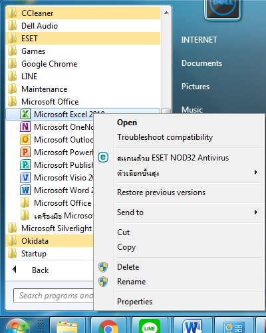266x333 pixels.
Task: Click the Microsoft Outlook icon
Action: click(25, 140)
